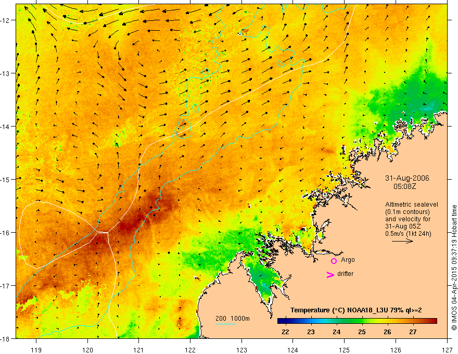Click the dark blue end of color bar
The height and width of the screenshot is (354, 458).
(281, 321)
